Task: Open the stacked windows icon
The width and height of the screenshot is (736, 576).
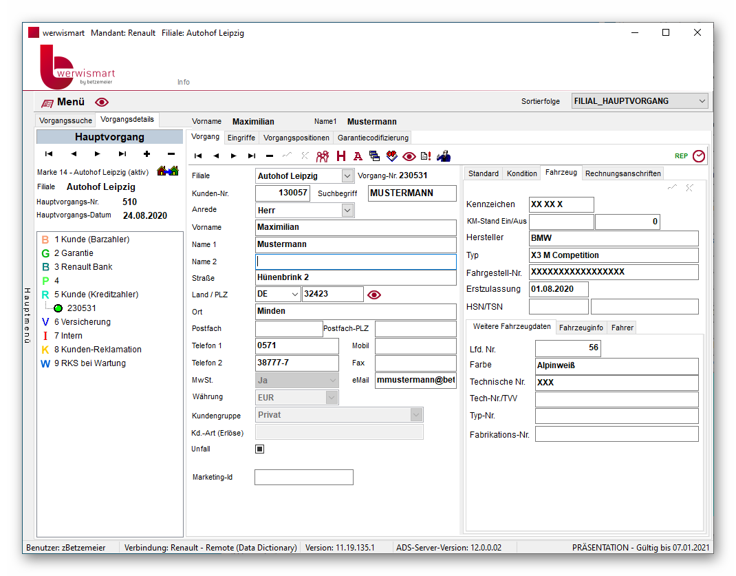Action: pyautogui.click(x=375, y=156)
